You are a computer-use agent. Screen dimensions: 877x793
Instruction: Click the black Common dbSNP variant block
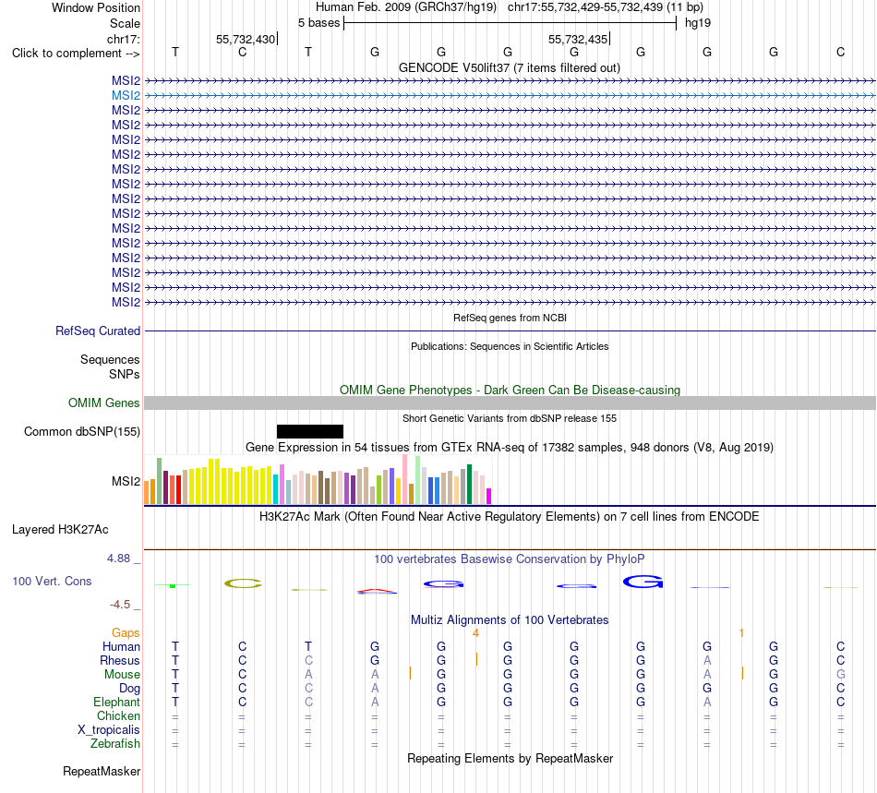coord(310,431)
